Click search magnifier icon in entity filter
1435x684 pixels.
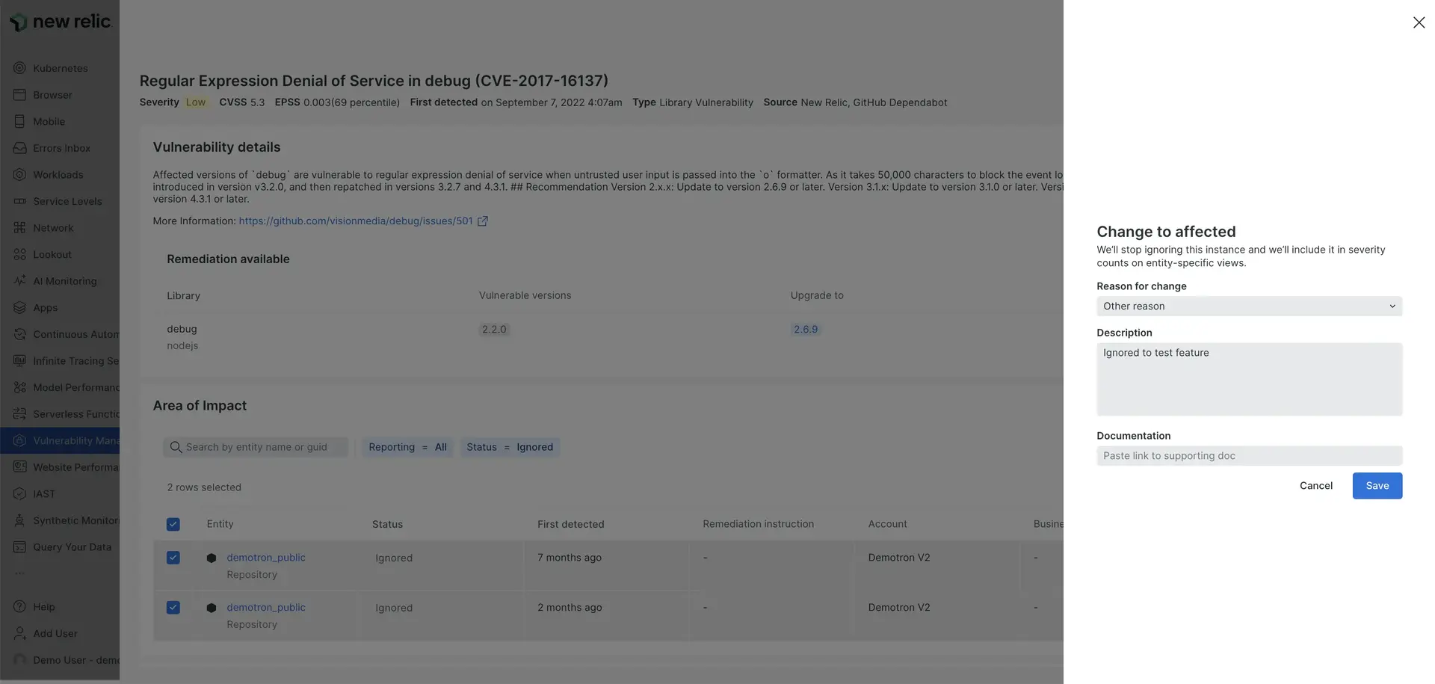click(x=176, y=447)
